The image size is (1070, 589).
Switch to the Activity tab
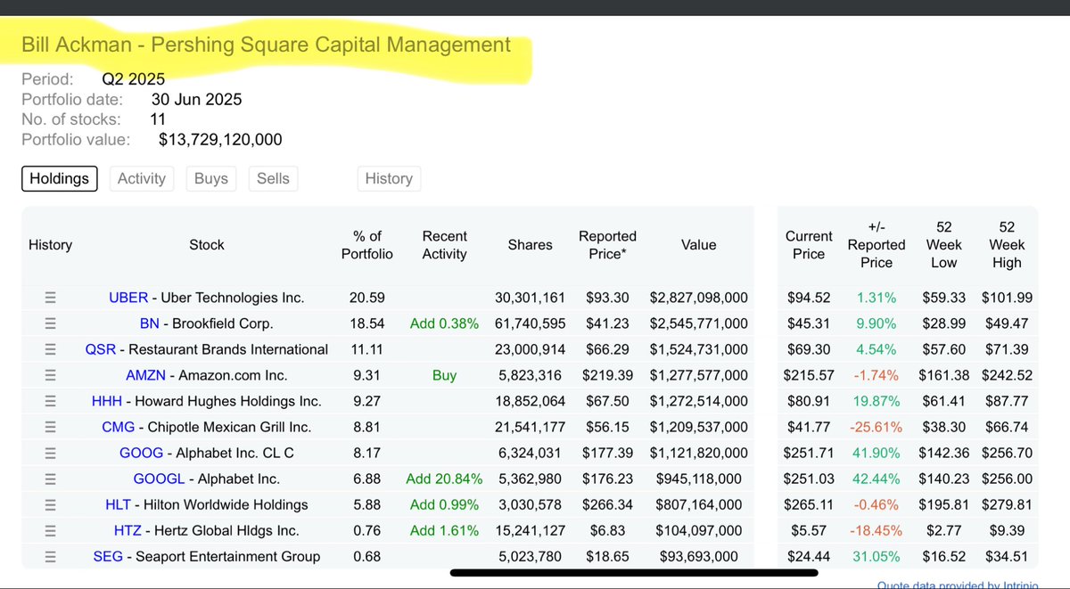(x=142, y=178)
